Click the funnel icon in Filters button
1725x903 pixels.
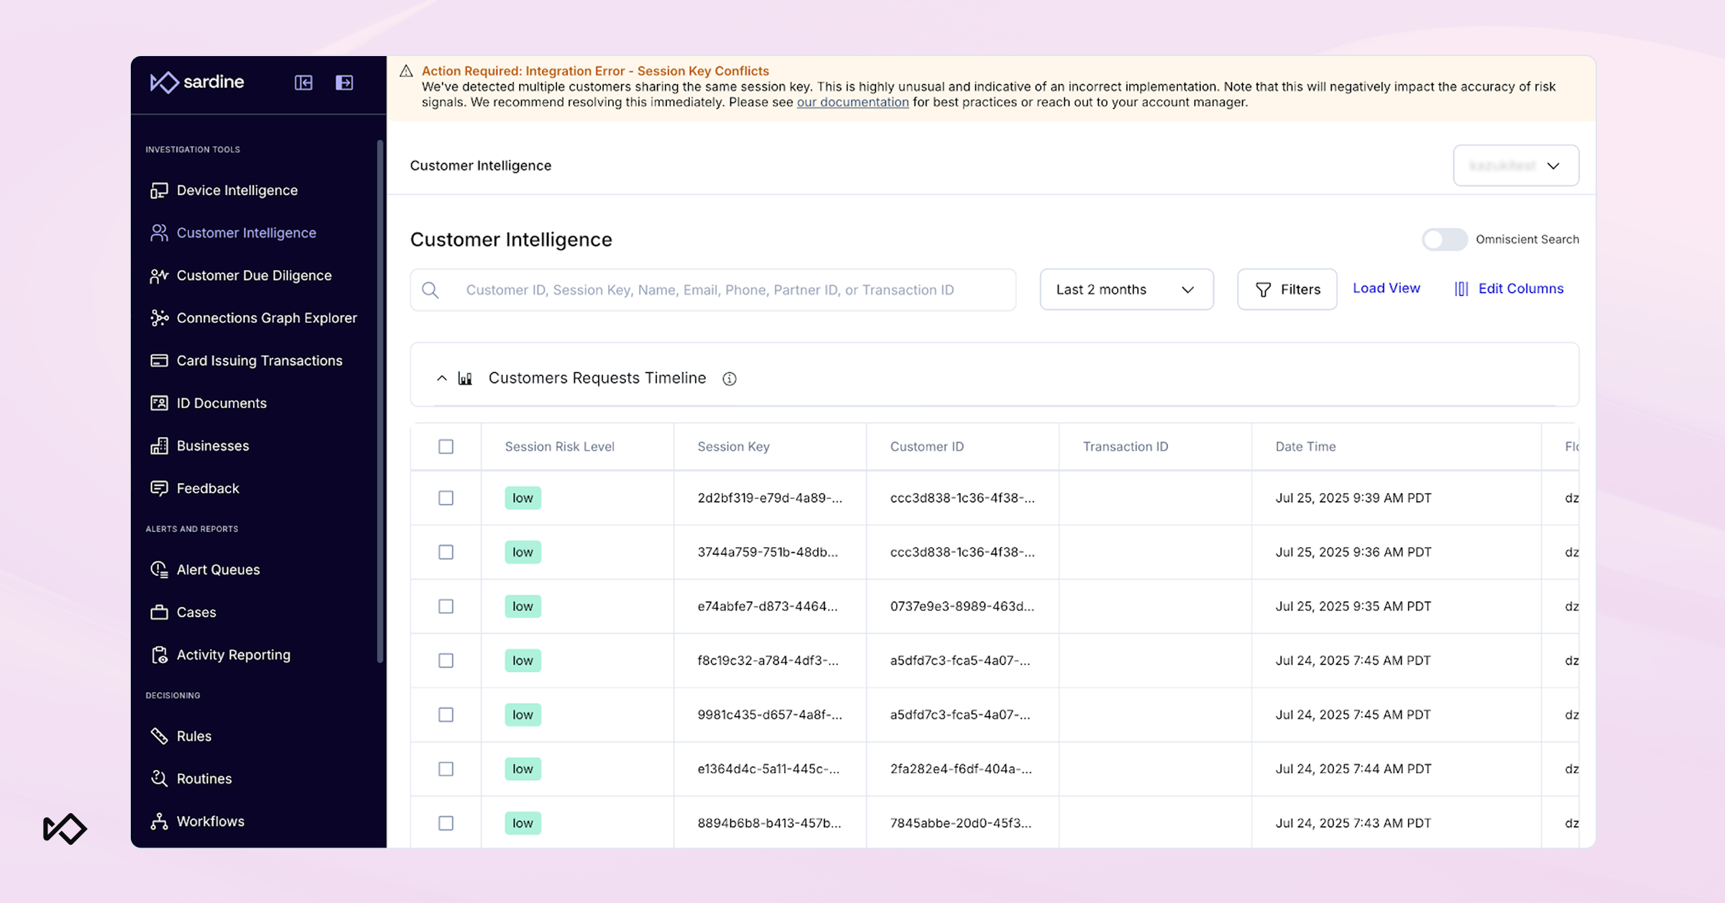coord(1263,290)
